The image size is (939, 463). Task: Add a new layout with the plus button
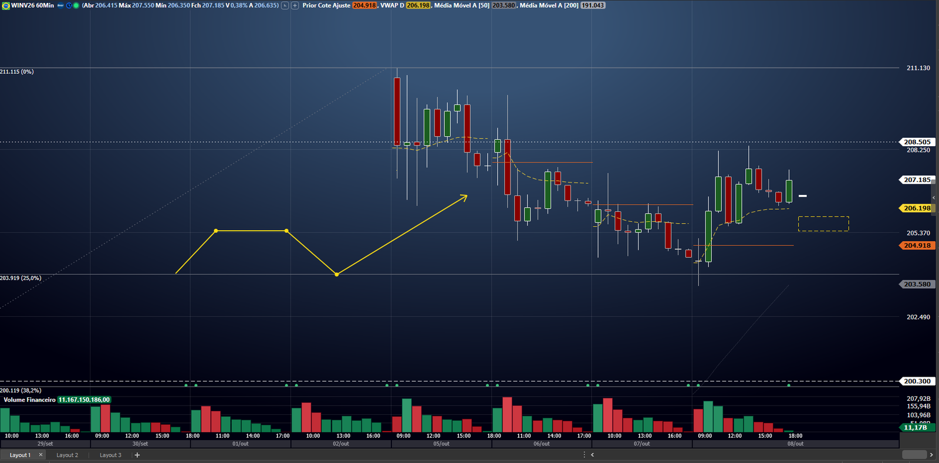[137, 455]
